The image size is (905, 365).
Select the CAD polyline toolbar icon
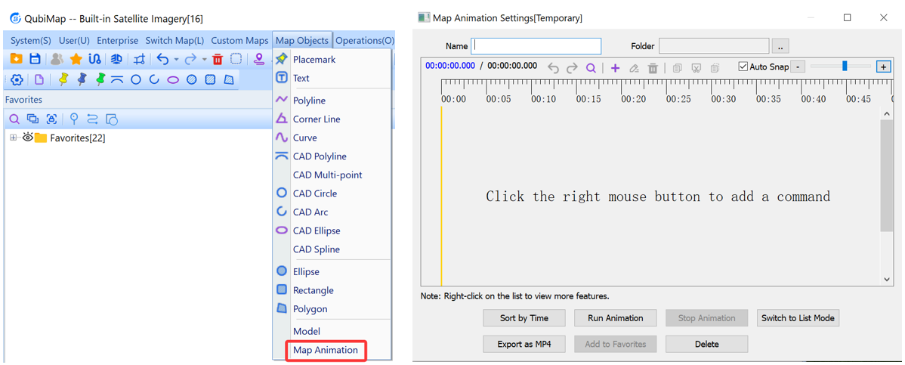click(118, 79)
